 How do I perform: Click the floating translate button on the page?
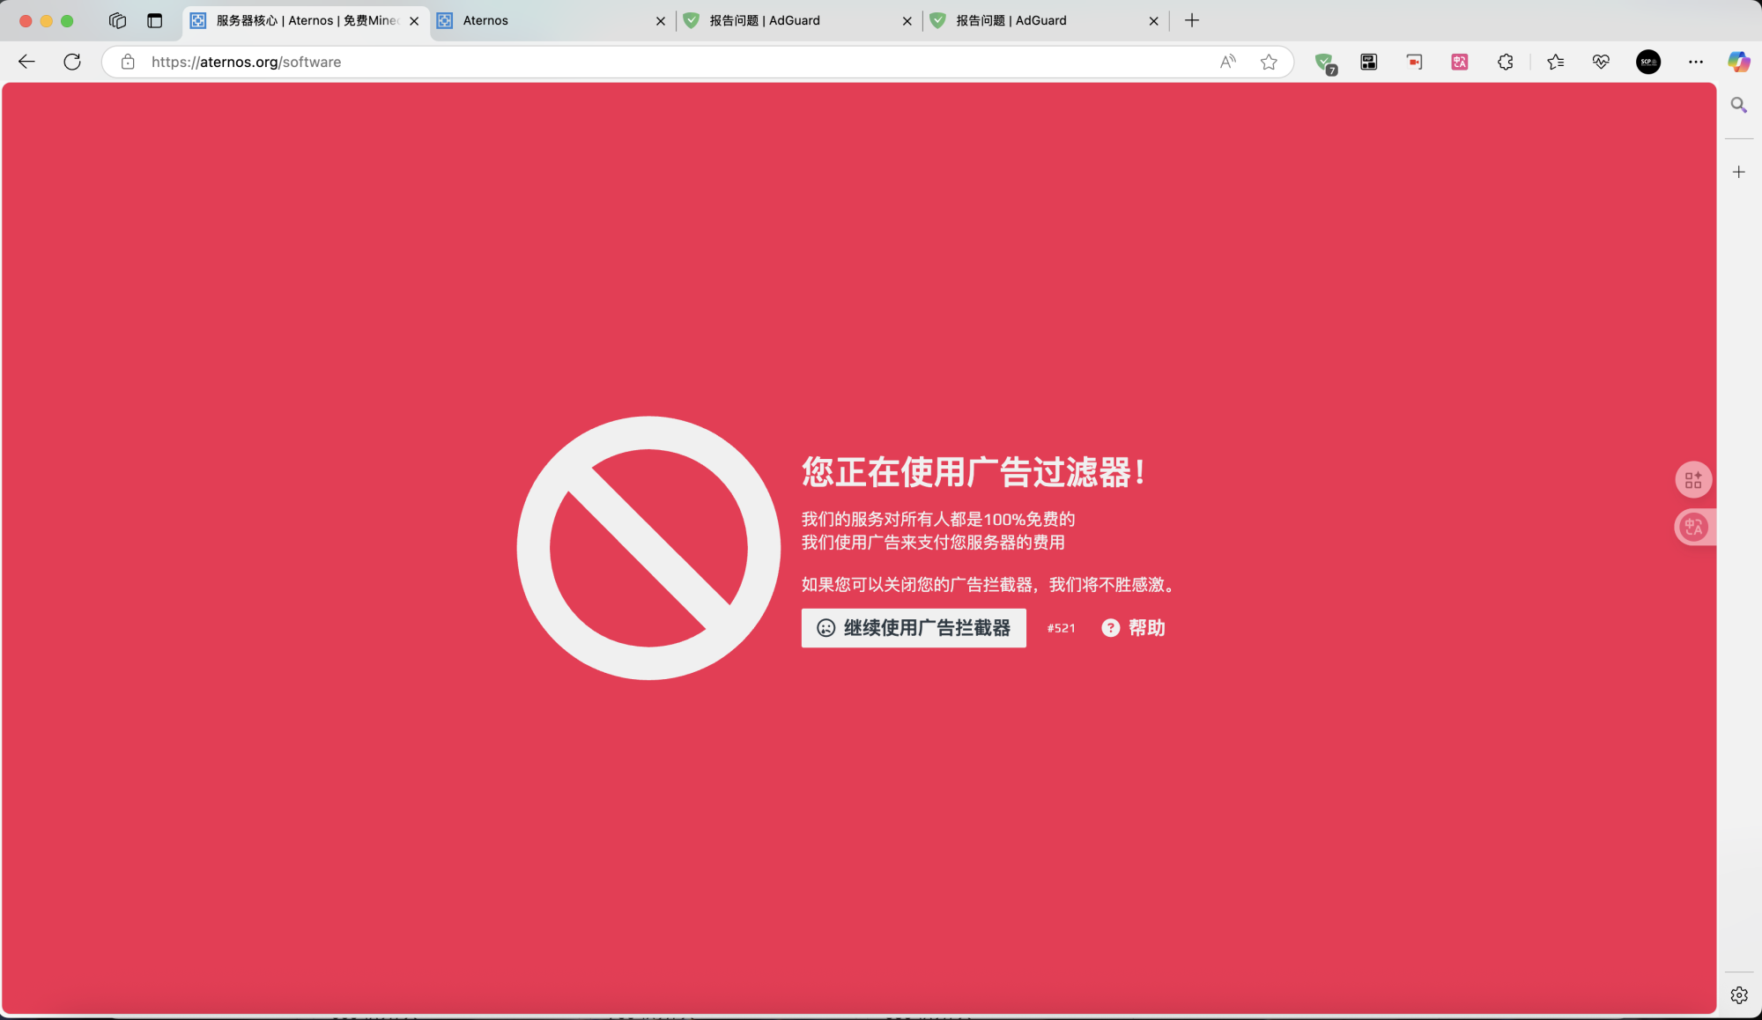click(1693, 527)
